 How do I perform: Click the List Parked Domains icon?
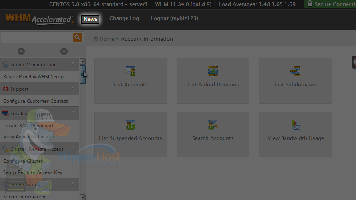213,71
